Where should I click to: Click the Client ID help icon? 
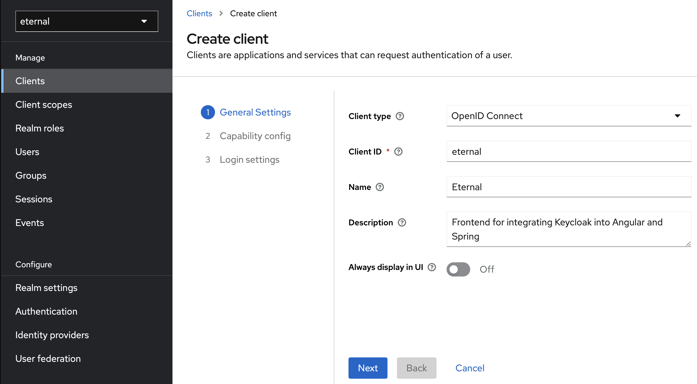[x=398, y=152]
